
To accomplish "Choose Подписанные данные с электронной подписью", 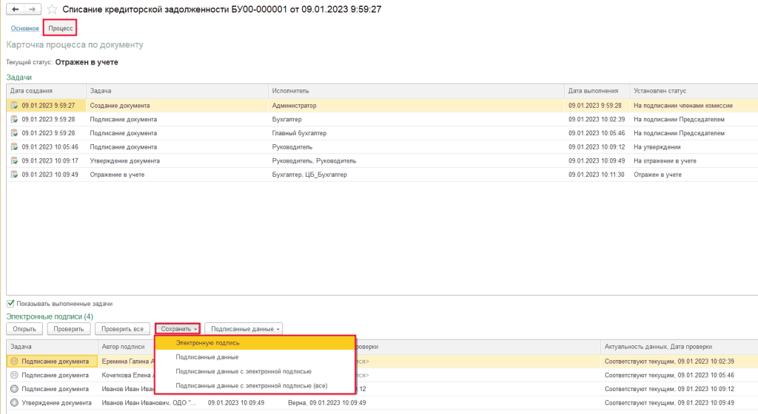I will (255, 372).
